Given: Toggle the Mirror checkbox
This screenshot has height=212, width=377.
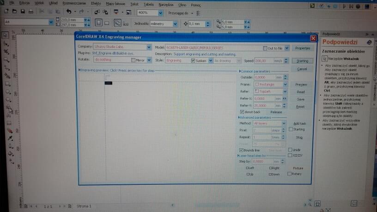Looking at the screenshot, I should click(133, 60).
